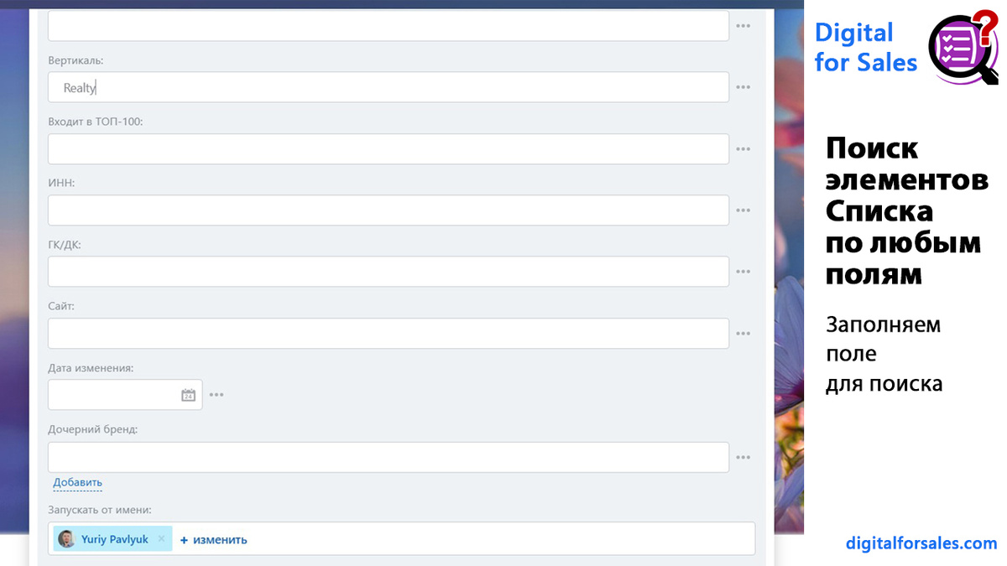Focus the topmost empty input field
This screenshot has height=566, width=1007.
(389, 26)
